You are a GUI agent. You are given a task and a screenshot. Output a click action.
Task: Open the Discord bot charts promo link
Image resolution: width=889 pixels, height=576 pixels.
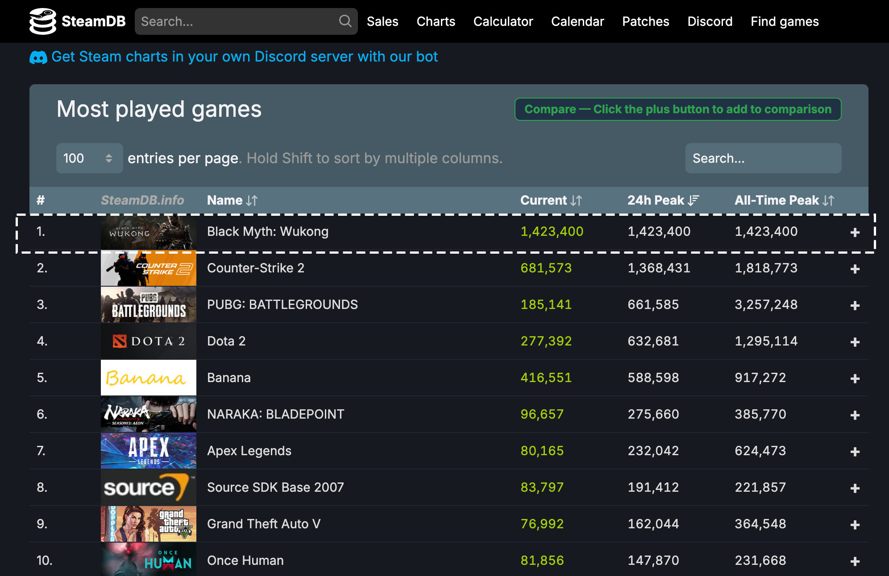(x=245, y=57)
